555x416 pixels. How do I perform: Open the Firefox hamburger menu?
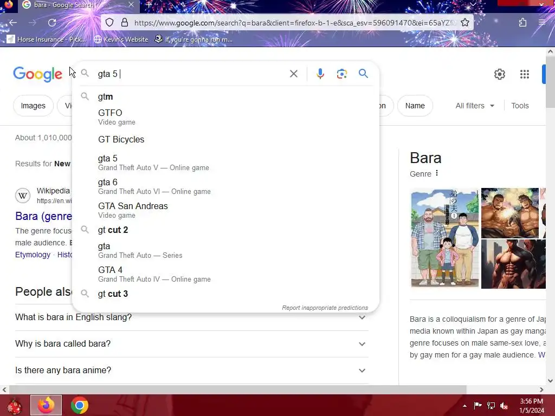coord(542,23)
